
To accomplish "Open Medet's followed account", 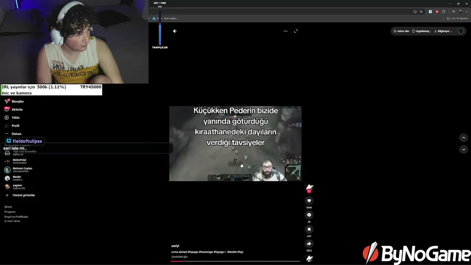I will point(14,178).
